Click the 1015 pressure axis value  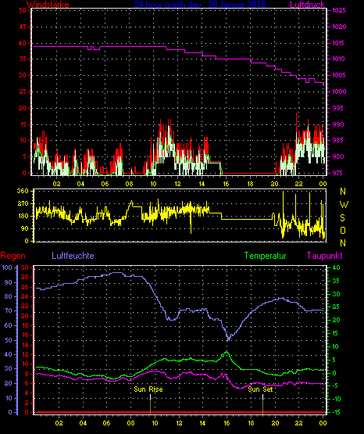click(339, 43)
